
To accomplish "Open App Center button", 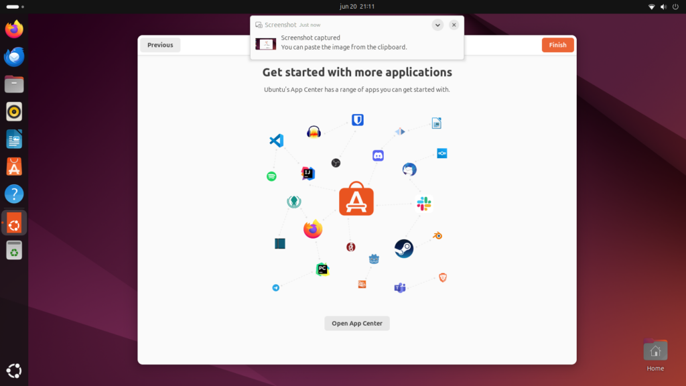I will coord(356,324).
